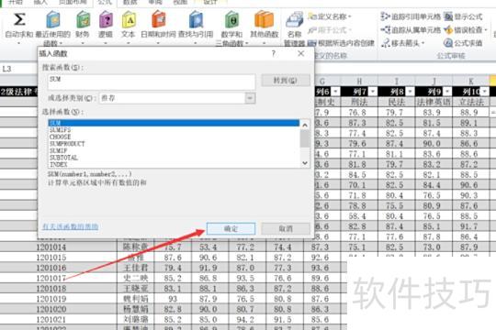496x330 pixels.
Task: Open the Text (文本) functions book icon
Action: click(129, 20)
